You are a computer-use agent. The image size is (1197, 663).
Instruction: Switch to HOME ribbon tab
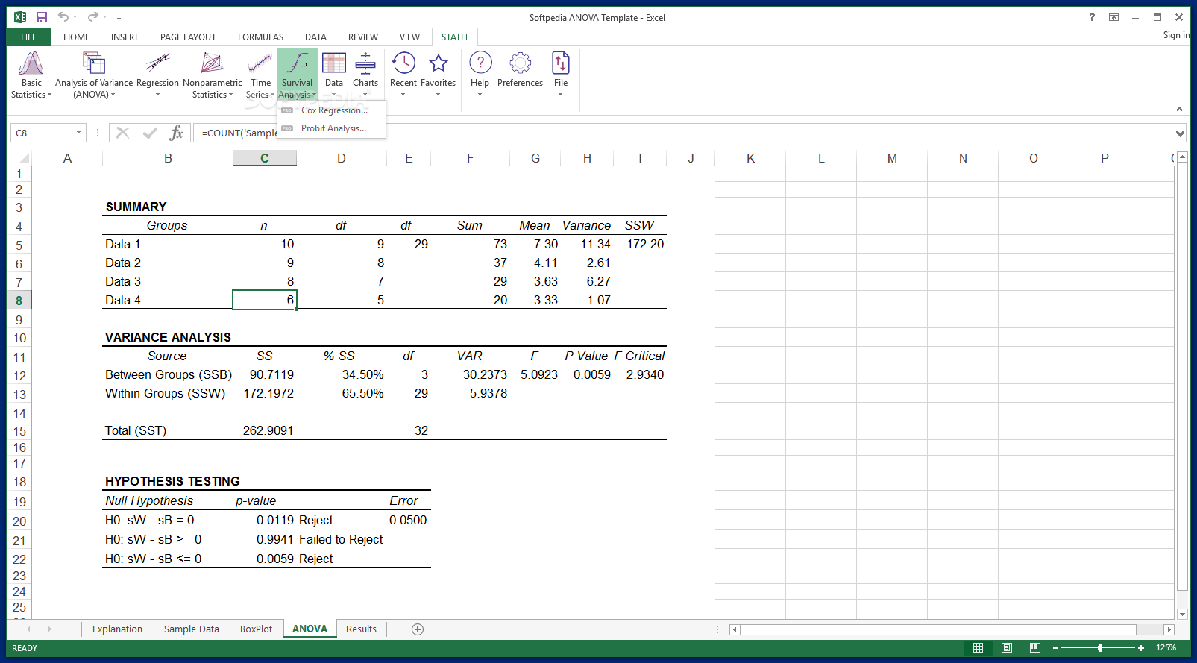coord(76,37)
